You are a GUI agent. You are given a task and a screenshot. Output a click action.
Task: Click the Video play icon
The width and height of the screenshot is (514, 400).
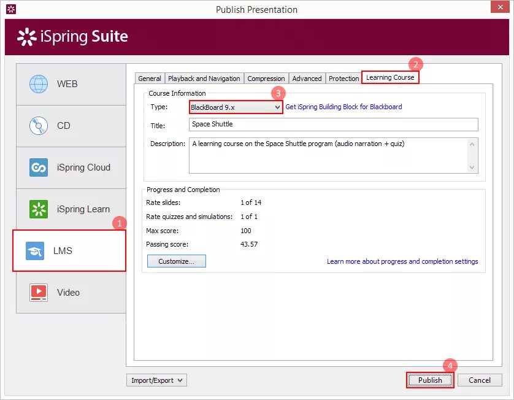pos(39,293)
